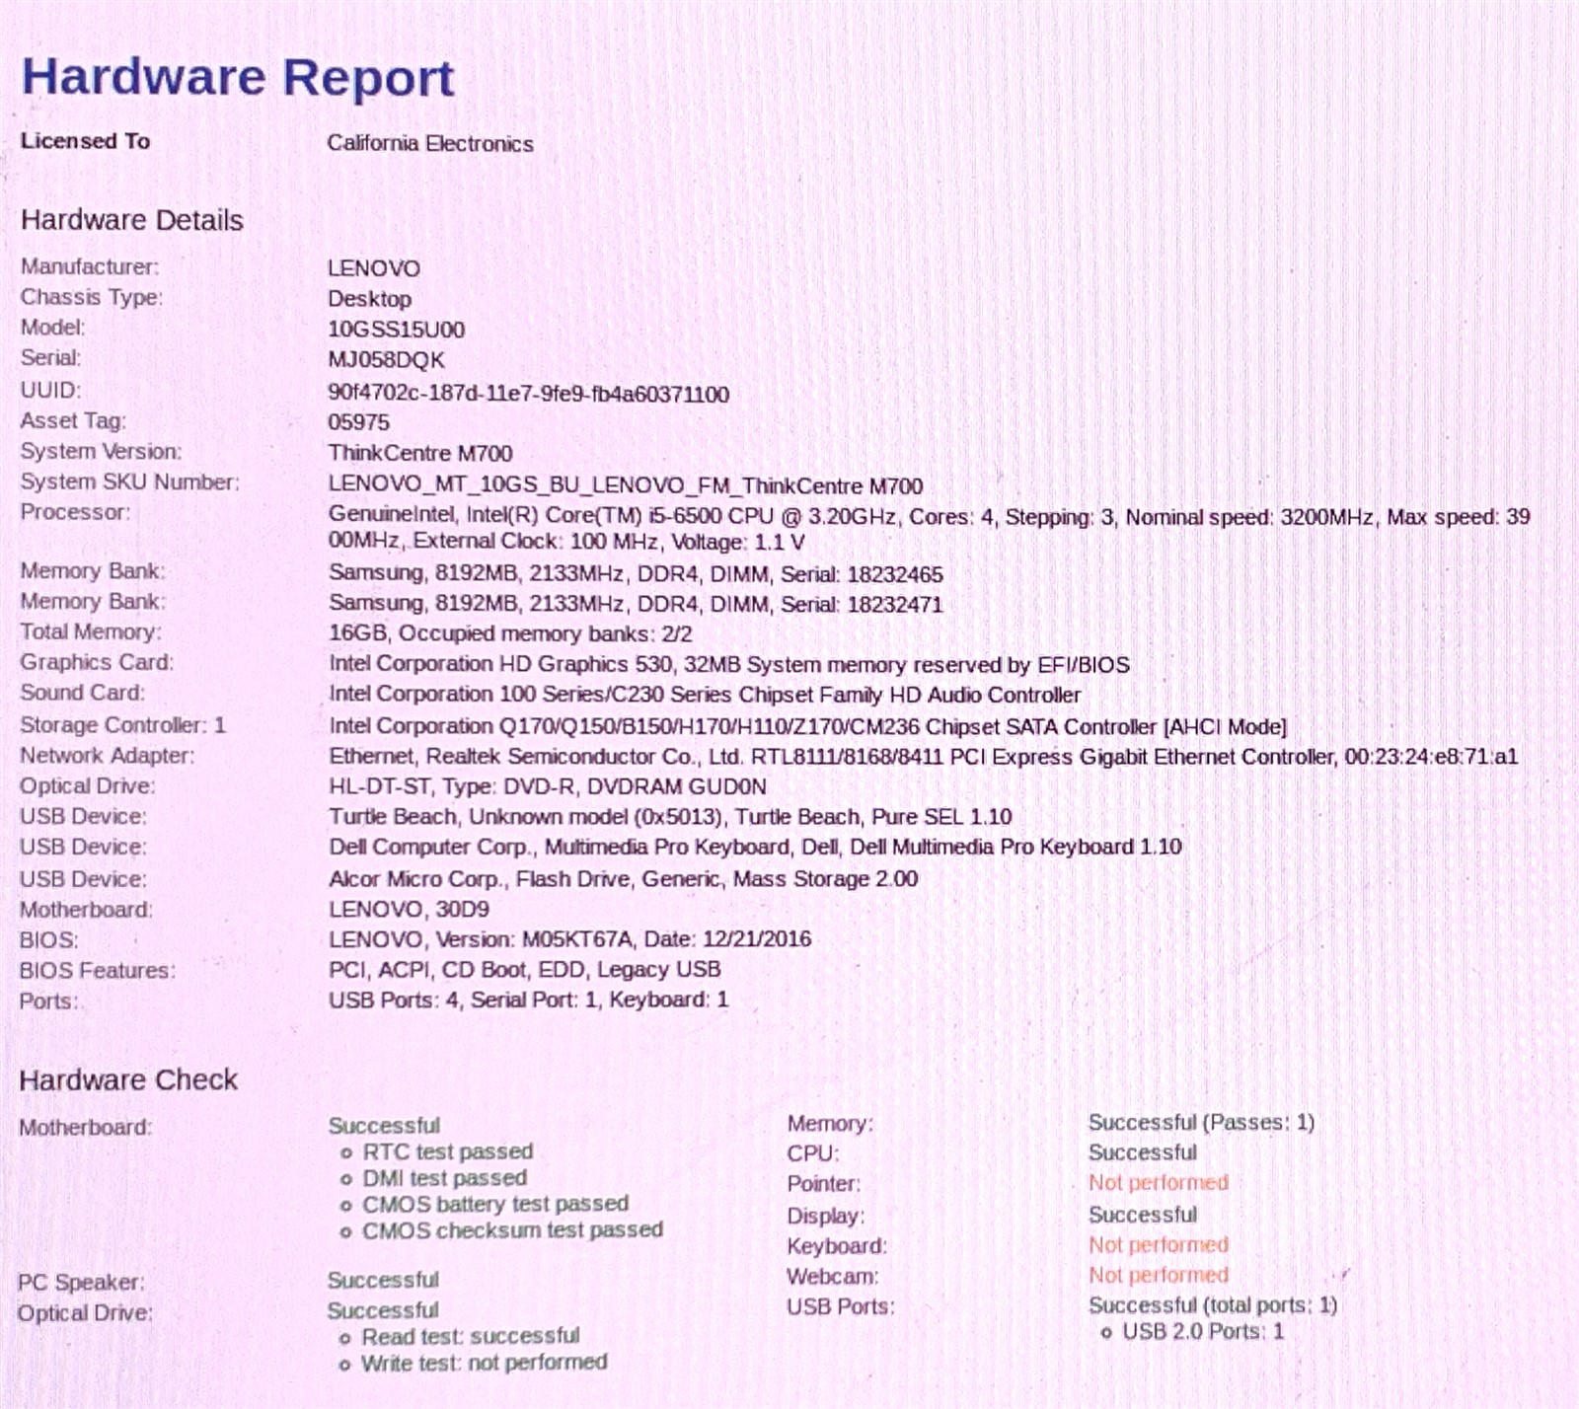Viewport: 1579px width, 1409px height.
Task: Select the Keyboard Not performed result
Action: (1159, 1244)
